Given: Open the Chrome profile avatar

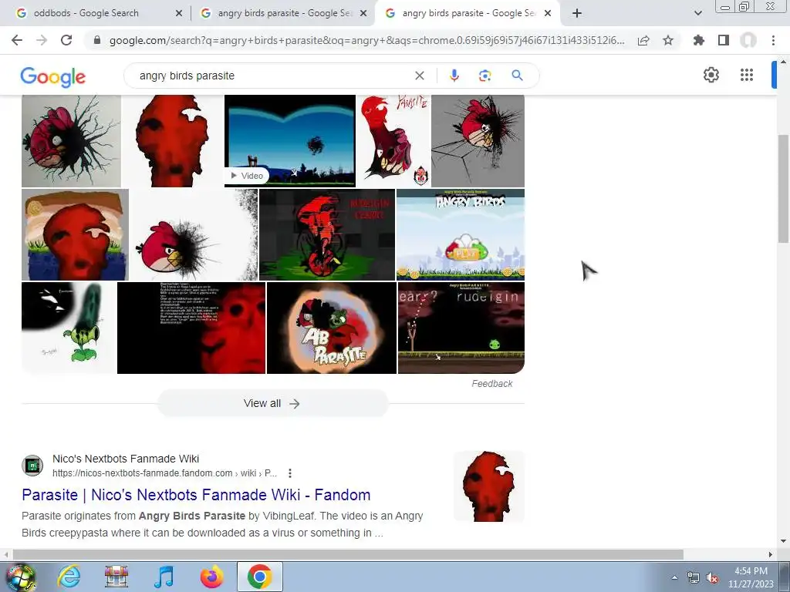Looking at the screenshot, I should pyautogui.click(x=748, y=40).
